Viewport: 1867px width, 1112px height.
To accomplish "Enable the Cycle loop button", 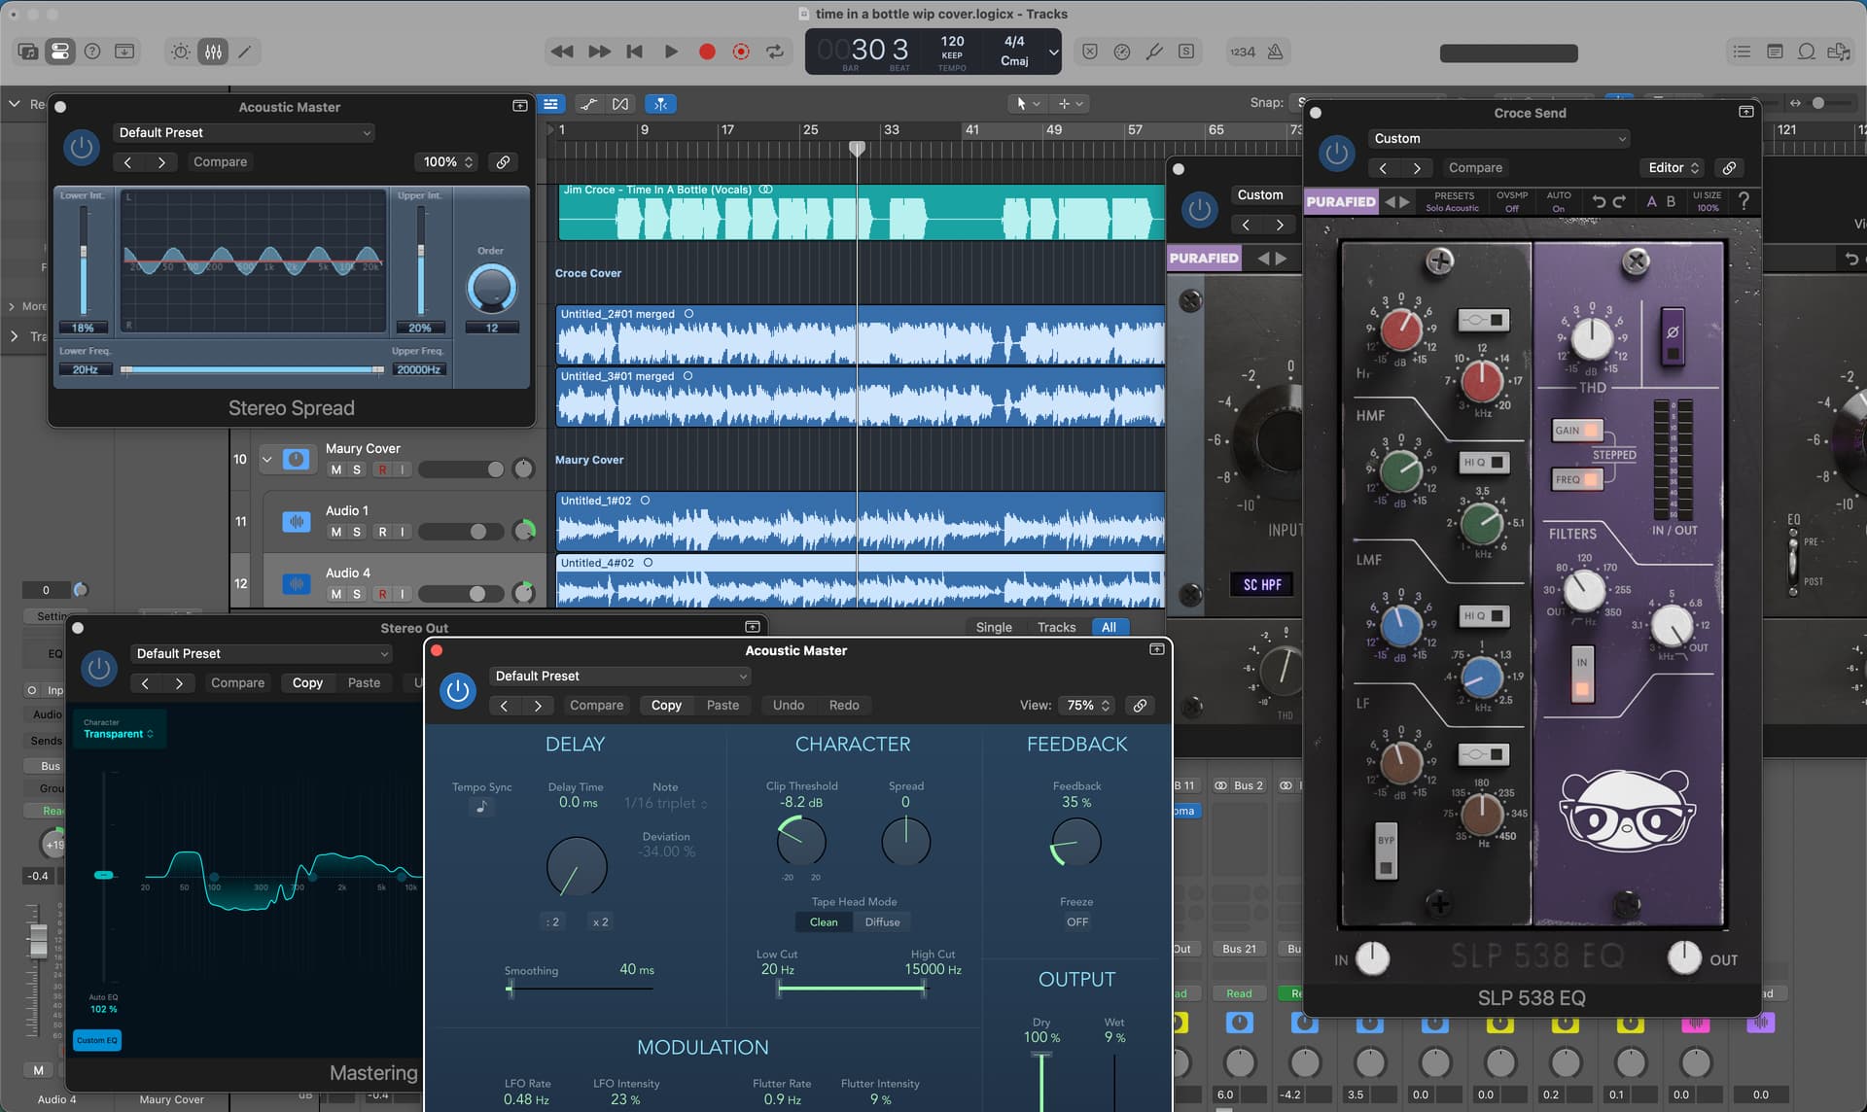I will click(x=775, y=52).
